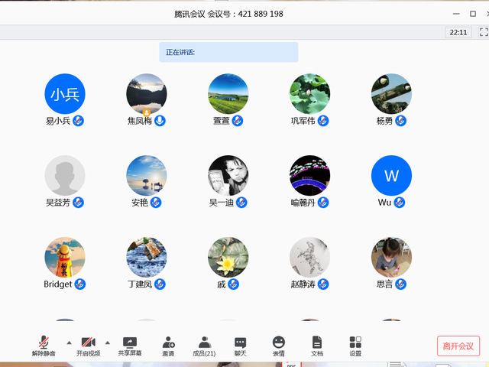The image size is (489, 367).
Task: Click the name label 焦凤梅
Action: pos(140,121)
